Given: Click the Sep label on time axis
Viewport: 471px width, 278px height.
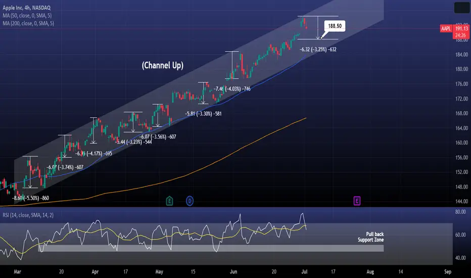Looking at the screenshot, I should pyautogui.click(x=448, y=272).
